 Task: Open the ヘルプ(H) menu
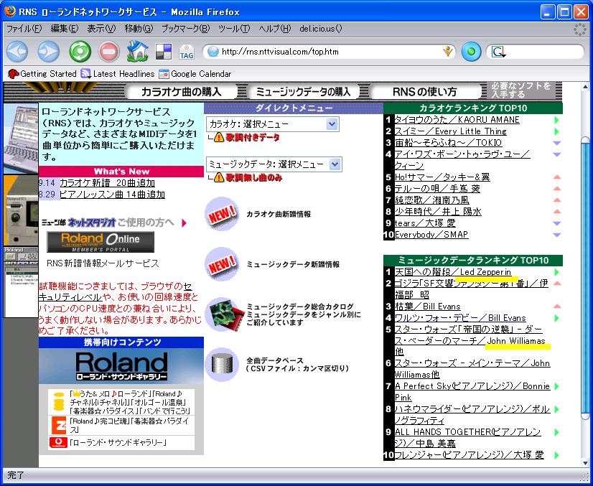point(275,29)
